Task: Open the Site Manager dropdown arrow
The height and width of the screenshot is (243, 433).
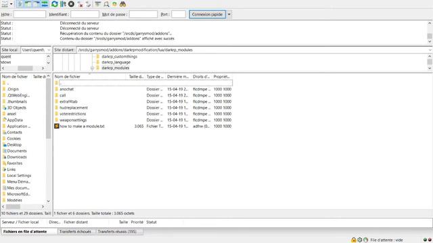Action: tap(12, 4)
